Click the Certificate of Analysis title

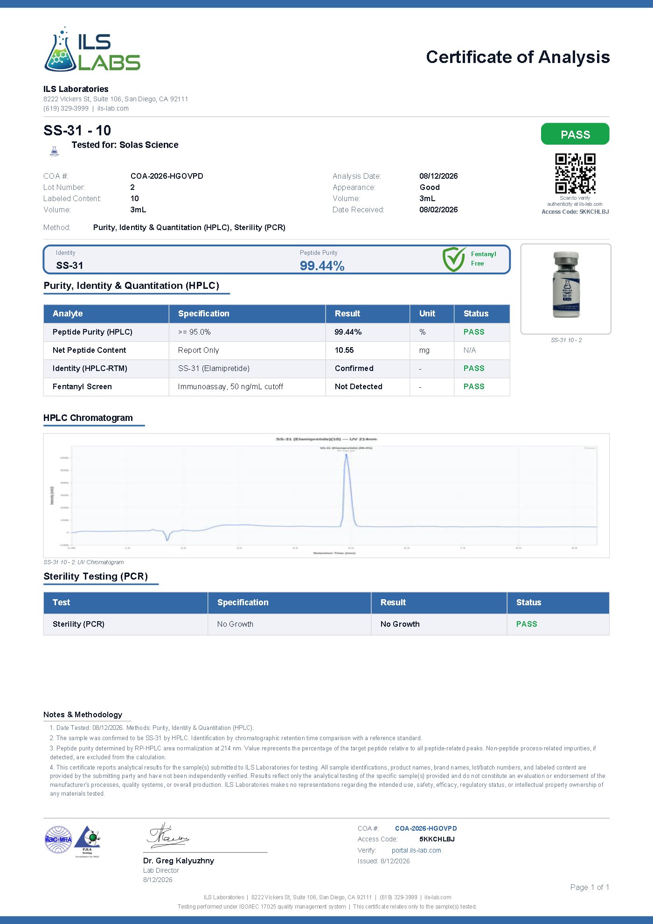click(x=518, y=57)
